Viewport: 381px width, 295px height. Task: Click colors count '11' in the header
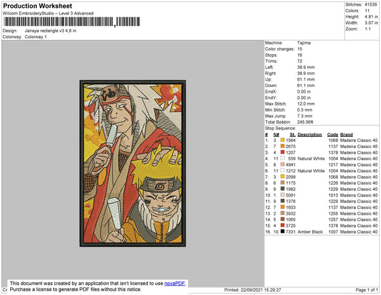click(x=367, y=11)
